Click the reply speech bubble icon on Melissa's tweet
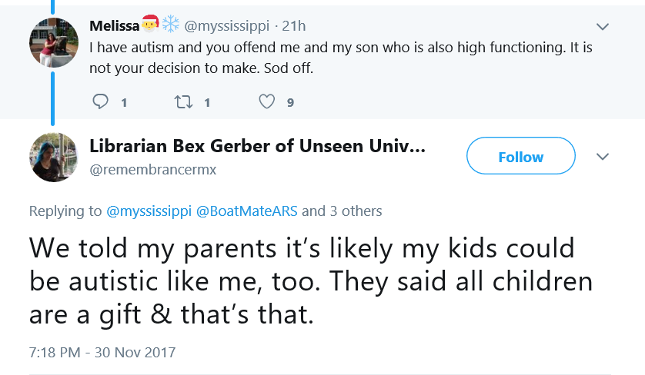This screenshot has height=375, width=645. pyautogui.click(x=100, y=101)
